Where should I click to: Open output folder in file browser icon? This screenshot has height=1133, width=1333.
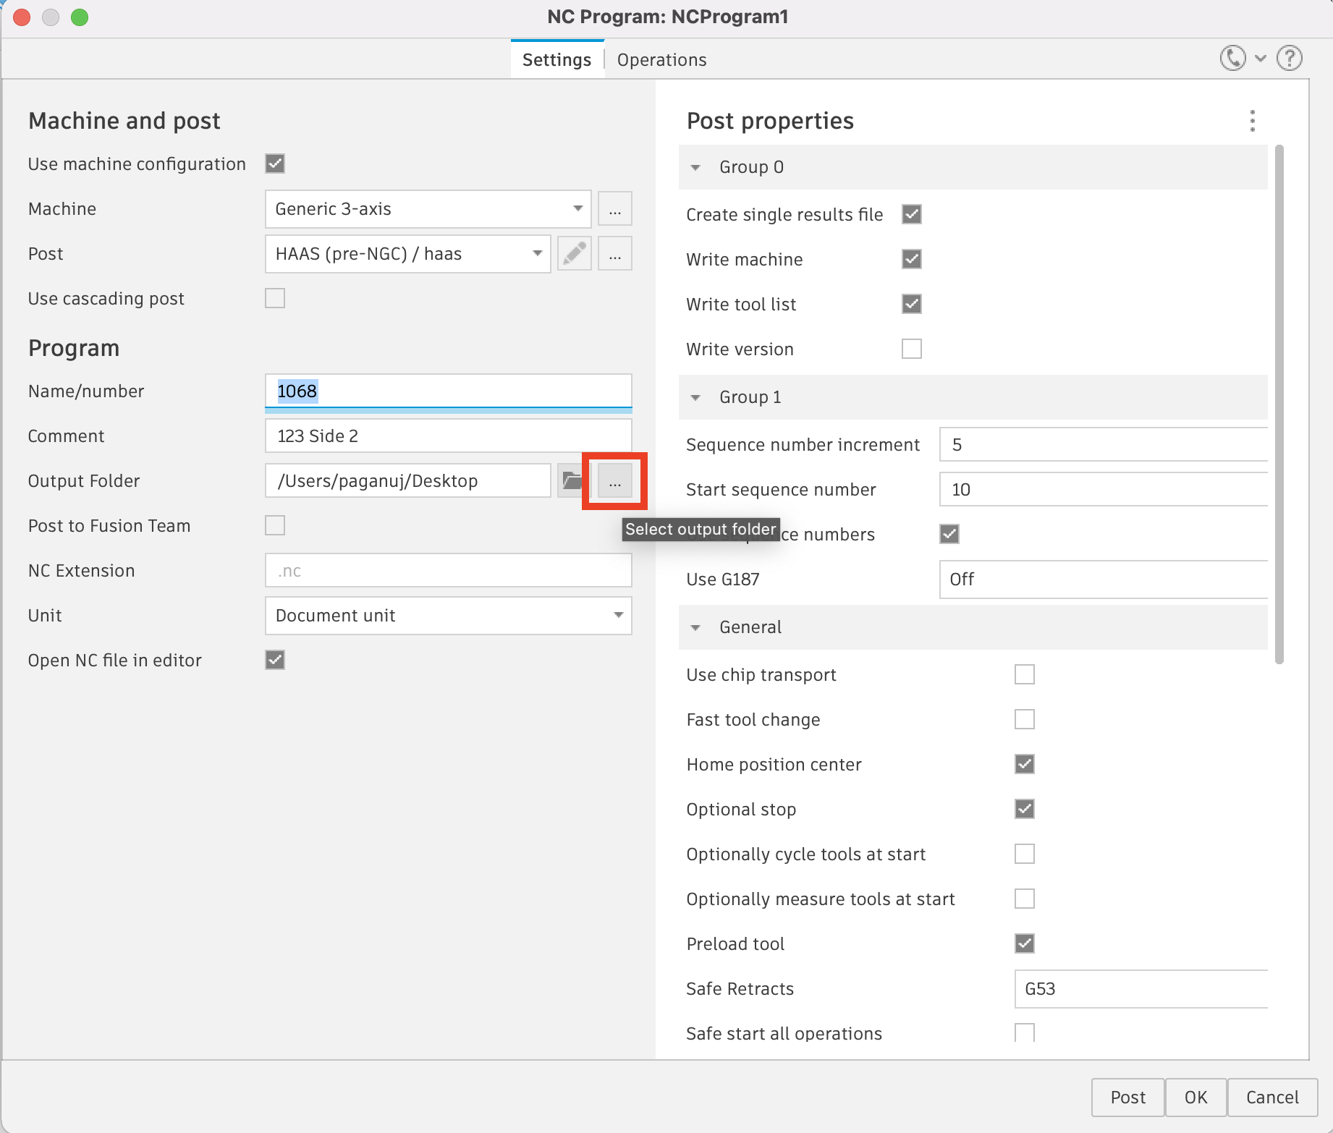[x=572, y=481]
